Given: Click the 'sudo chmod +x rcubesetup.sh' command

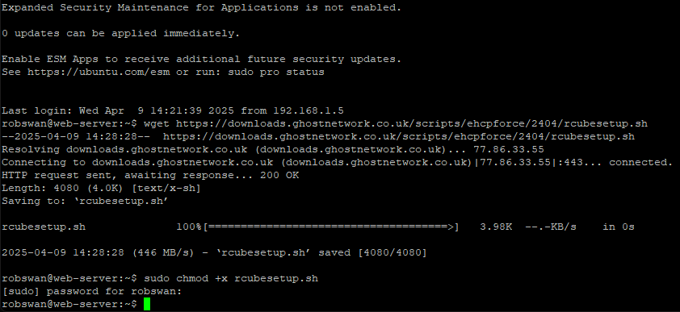Looking at the screenshot, I should click(x=231, y=278).
